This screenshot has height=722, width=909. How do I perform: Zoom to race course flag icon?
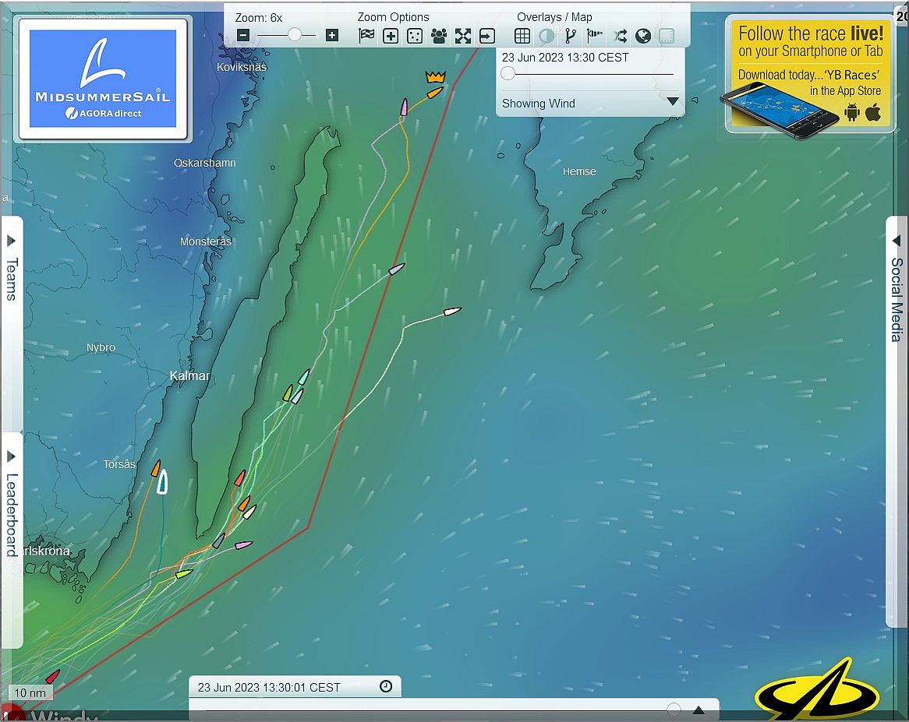point(366,35)
